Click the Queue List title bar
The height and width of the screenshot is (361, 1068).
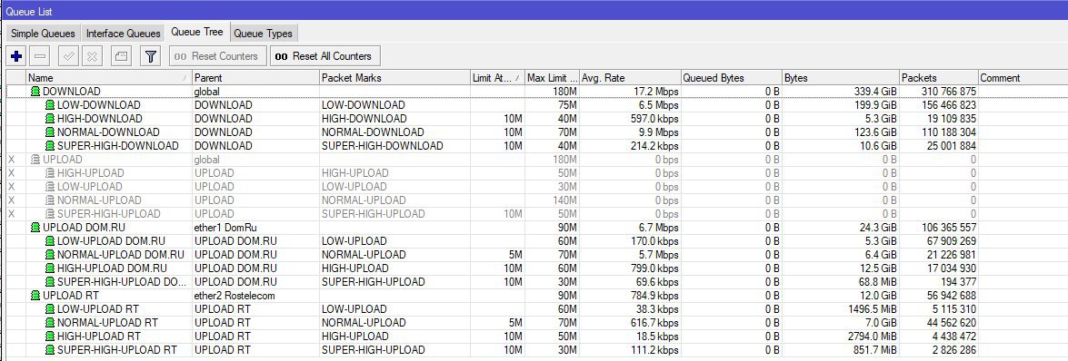point(534,11)
